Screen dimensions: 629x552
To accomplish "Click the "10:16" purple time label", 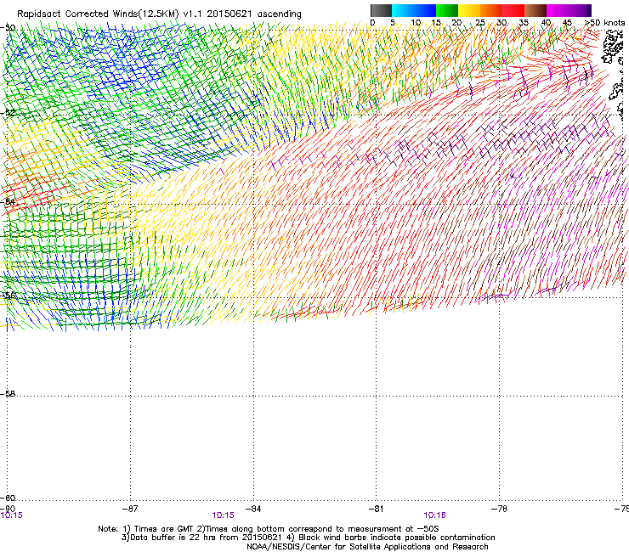I will [435, 515].
